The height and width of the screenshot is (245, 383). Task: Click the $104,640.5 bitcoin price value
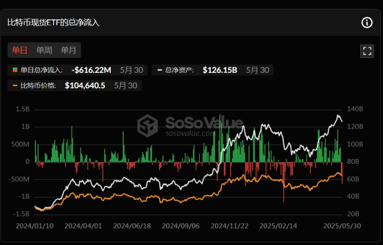85,86
